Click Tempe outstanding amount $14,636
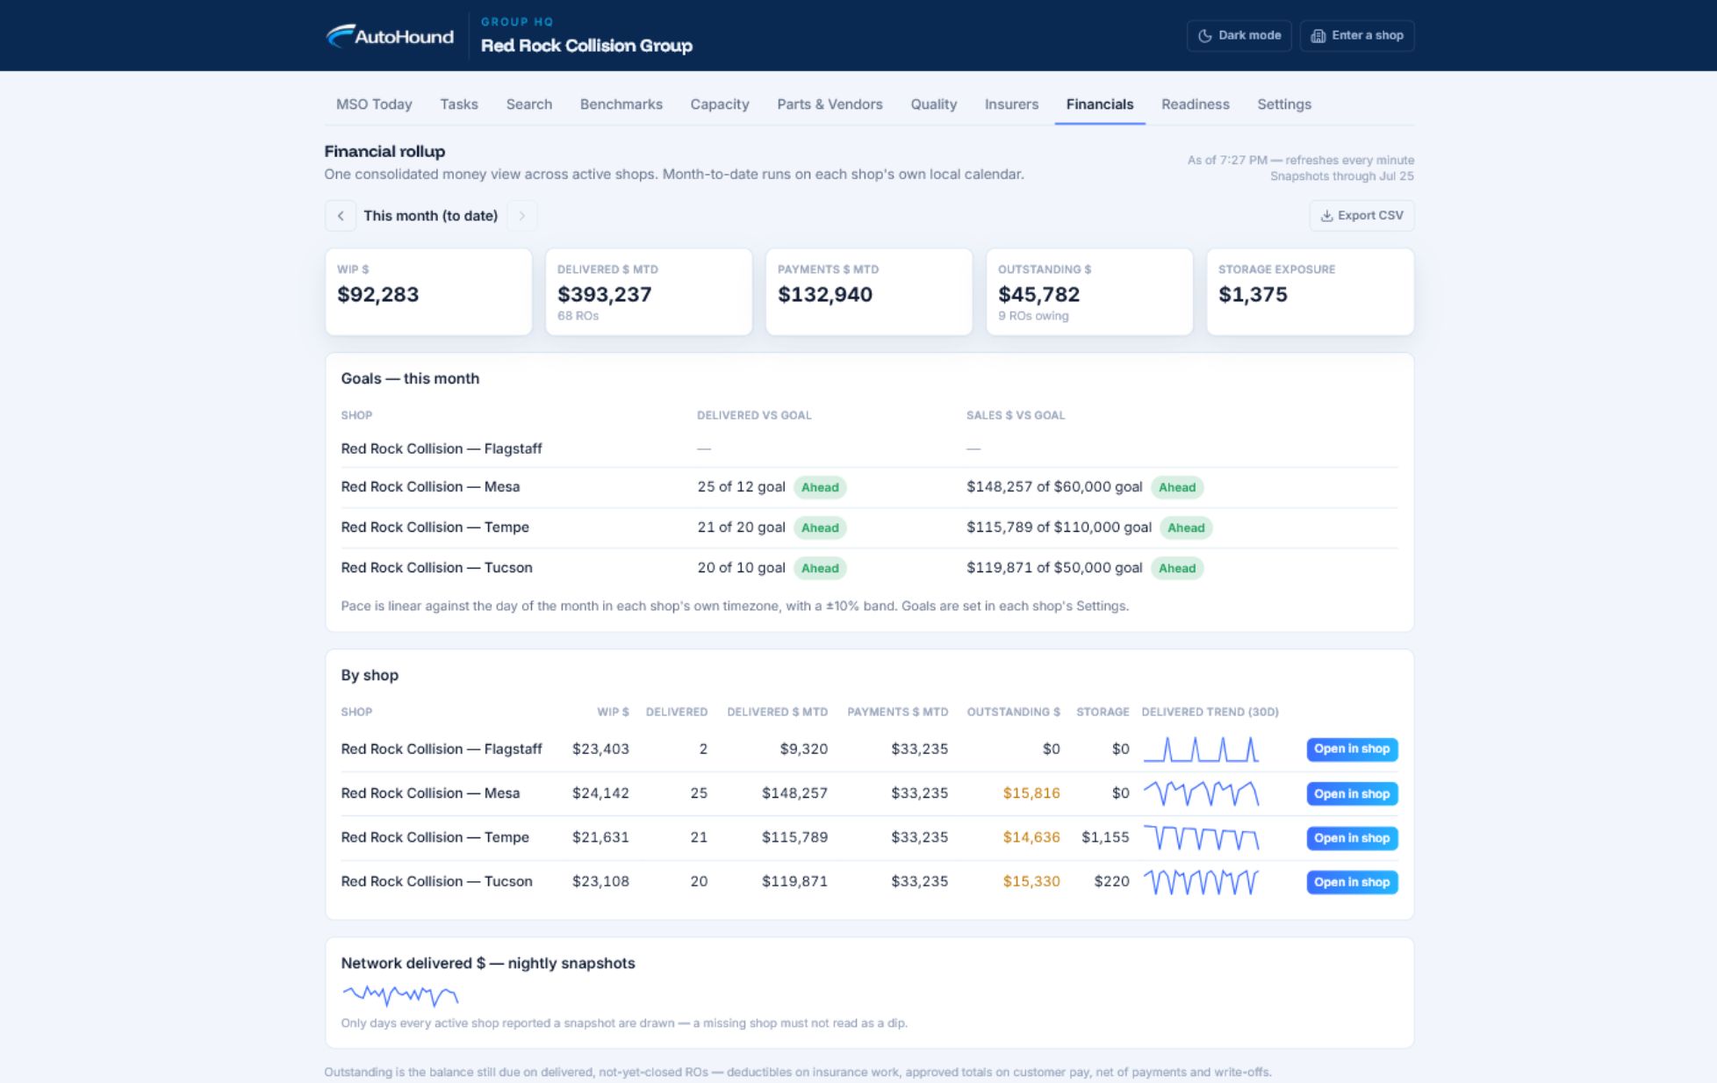 1031,837
